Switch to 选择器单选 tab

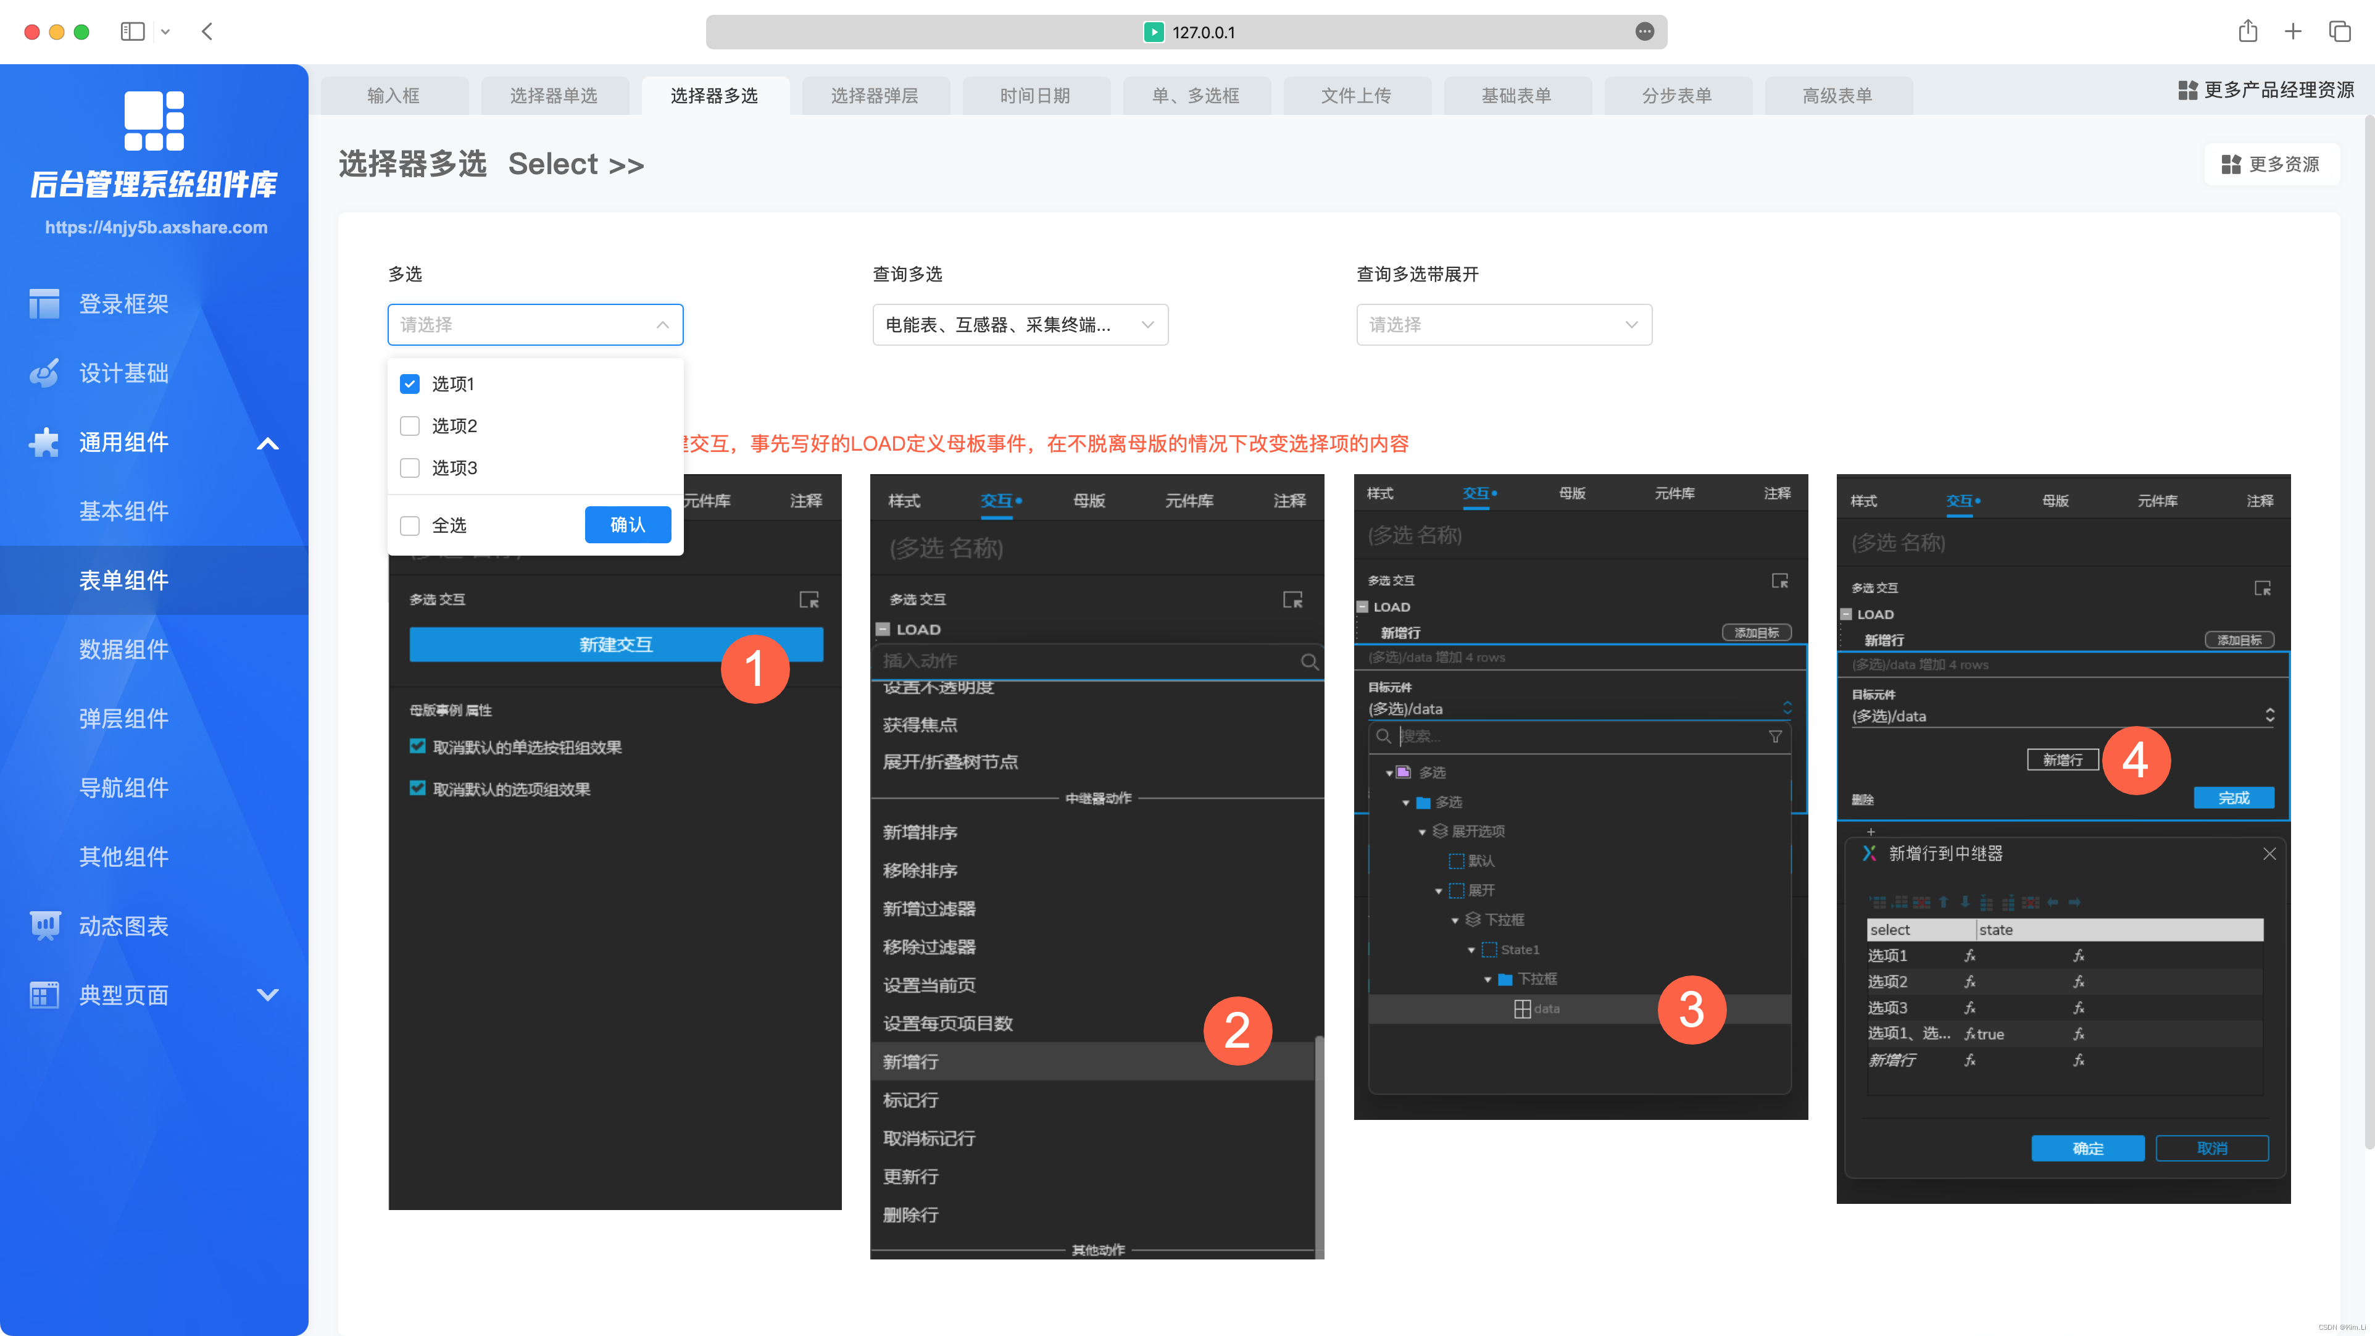coord(554,96)
